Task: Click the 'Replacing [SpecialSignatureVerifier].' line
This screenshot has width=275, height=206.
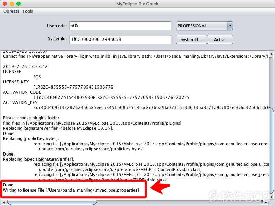Action: click(38, 159)
